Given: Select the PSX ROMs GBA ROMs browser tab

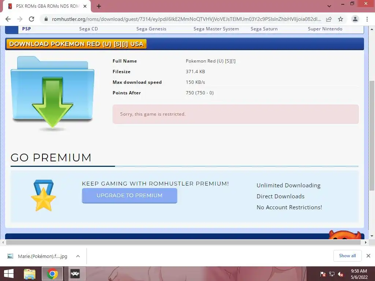Looking at the screenshot, I should 47,6.
